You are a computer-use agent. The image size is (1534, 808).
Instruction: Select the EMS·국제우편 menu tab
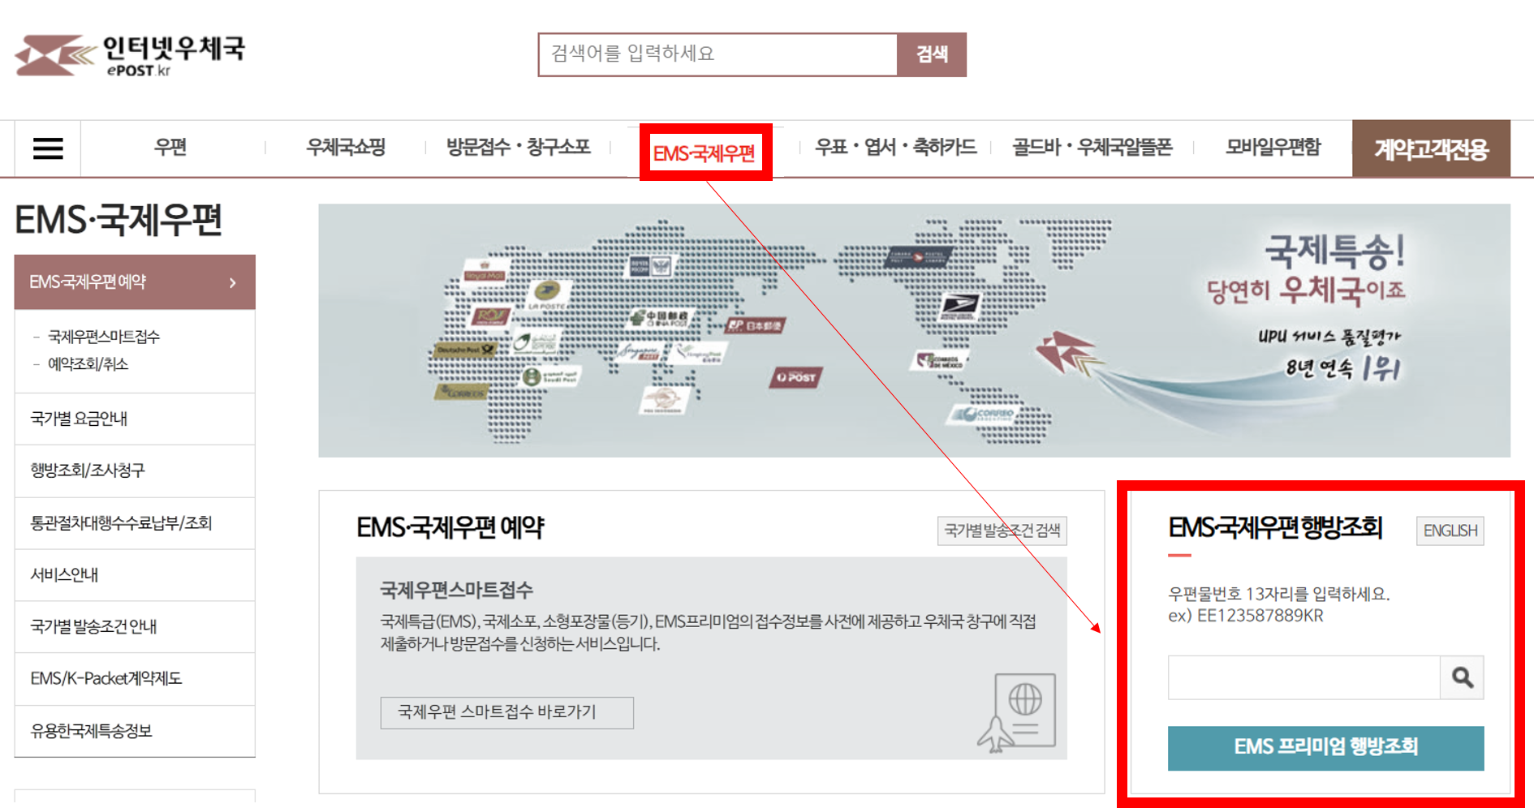point(705,153)
